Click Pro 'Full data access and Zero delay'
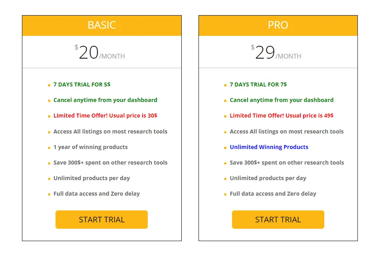This screenshot has width=387, height=265. [x=273, y=194]
